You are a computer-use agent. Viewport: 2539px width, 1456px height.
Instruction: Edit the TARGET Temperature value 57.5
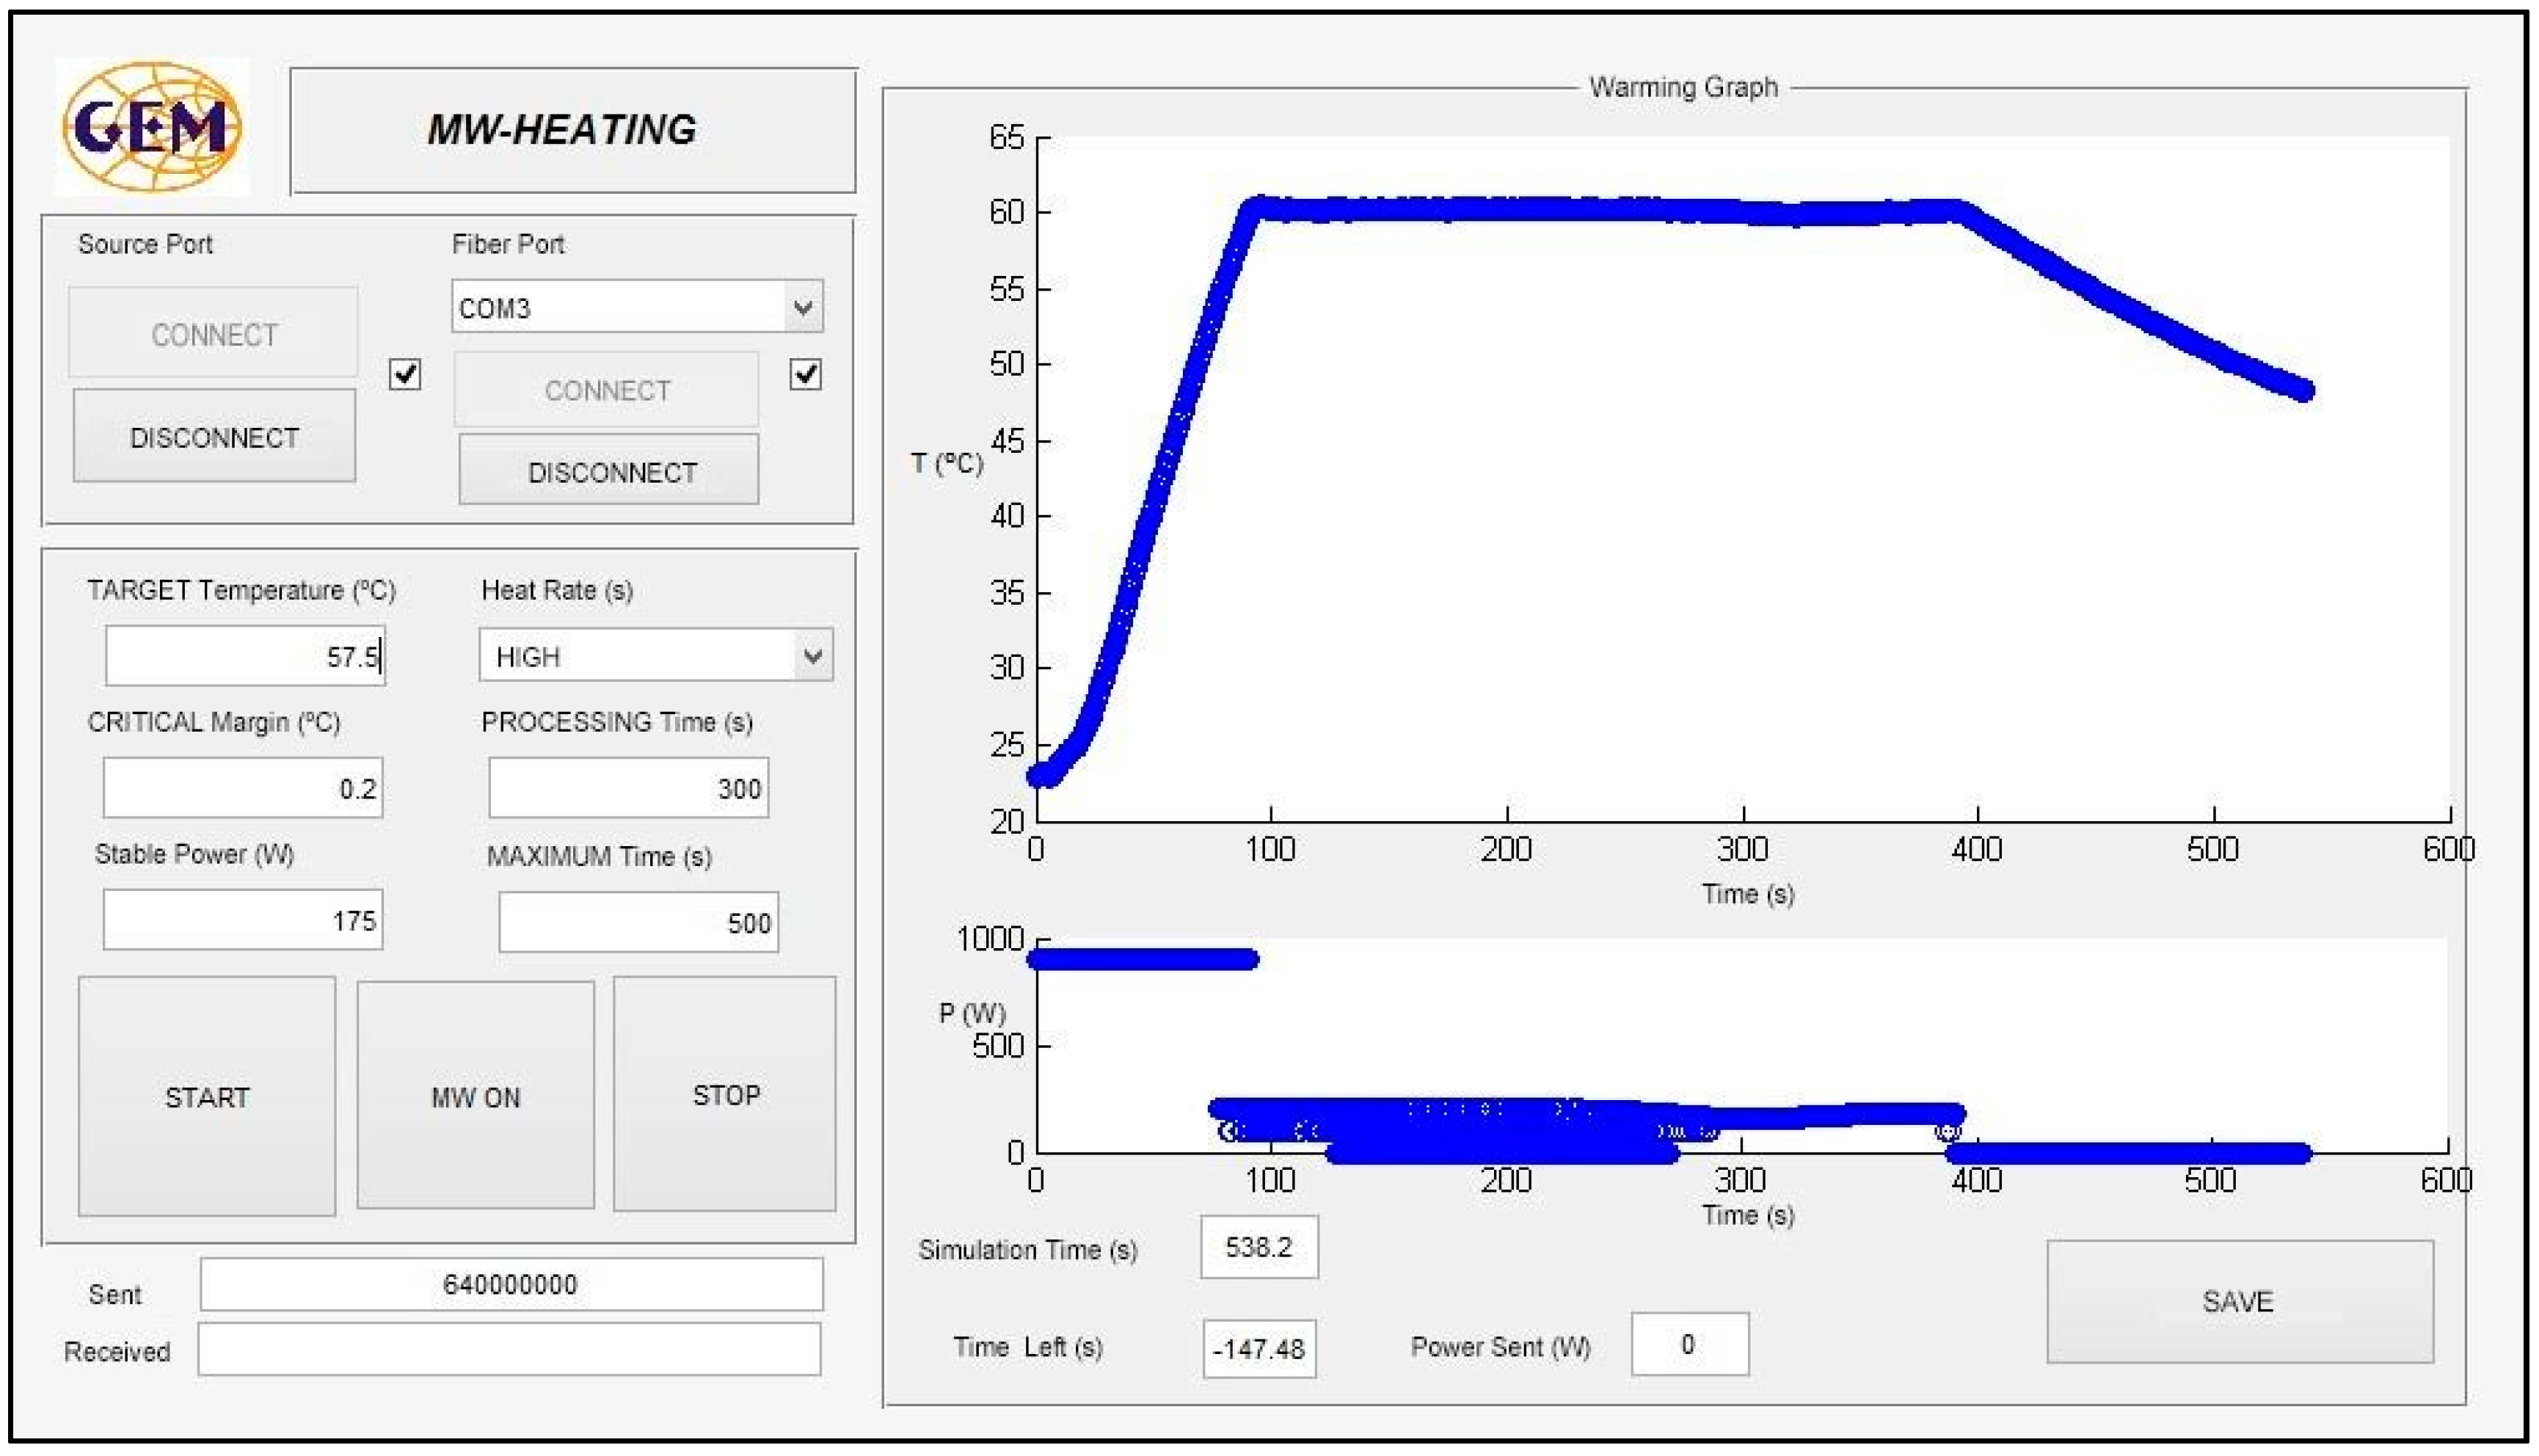pos(245,655)
